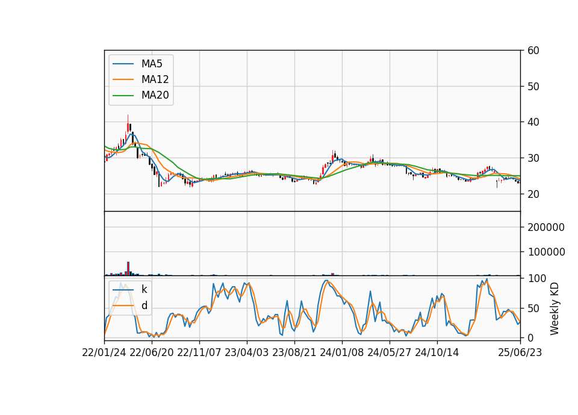Click the 25/06/23 date axis label

point(520,352)
